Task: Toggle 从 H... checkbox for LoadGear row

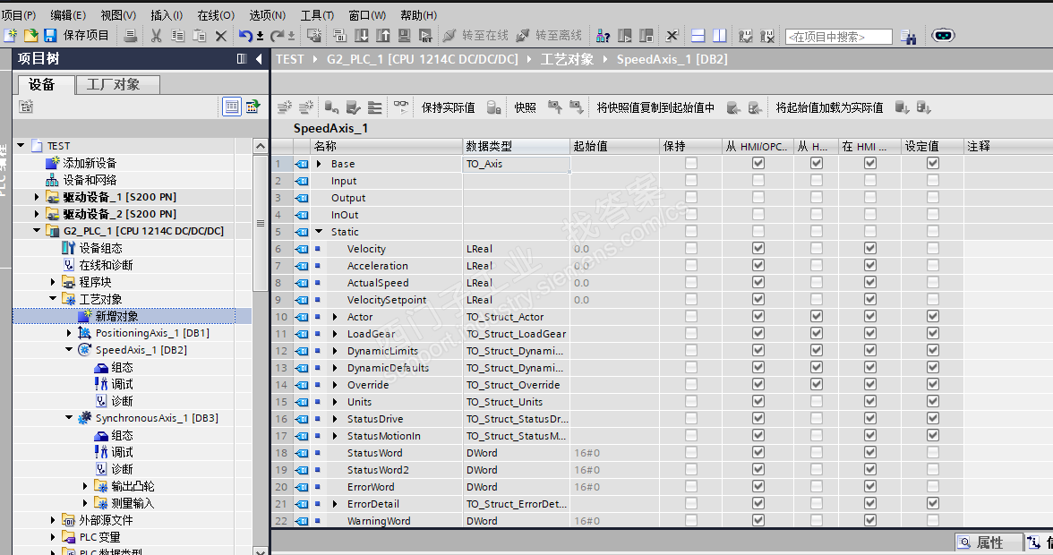Action: tap(817, 334)
